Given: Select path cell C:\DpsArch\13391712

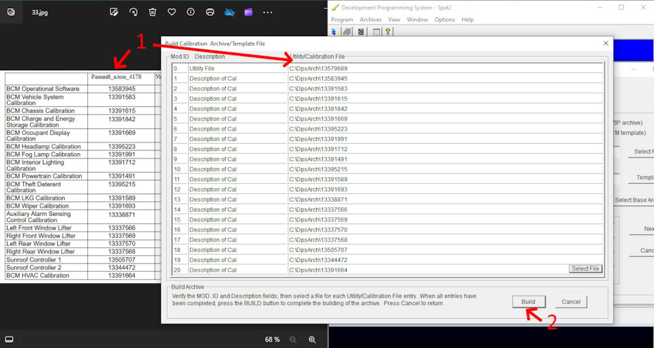Looking at the screenshot, I should coord(445,148).
